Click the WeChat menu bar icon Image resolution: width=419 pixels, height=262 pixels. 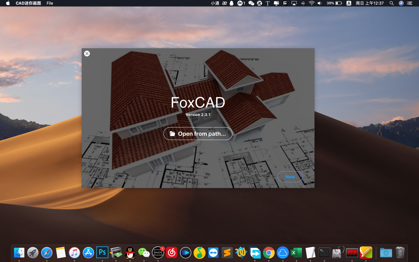click(x=251, y=3)
